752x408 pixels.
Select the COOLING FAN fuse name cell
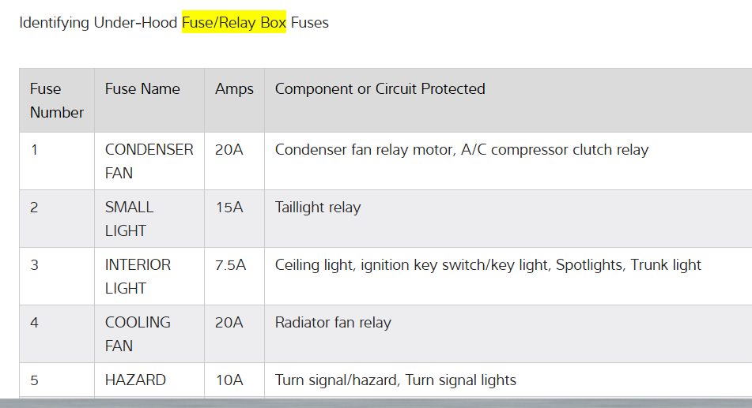point(138,334)
